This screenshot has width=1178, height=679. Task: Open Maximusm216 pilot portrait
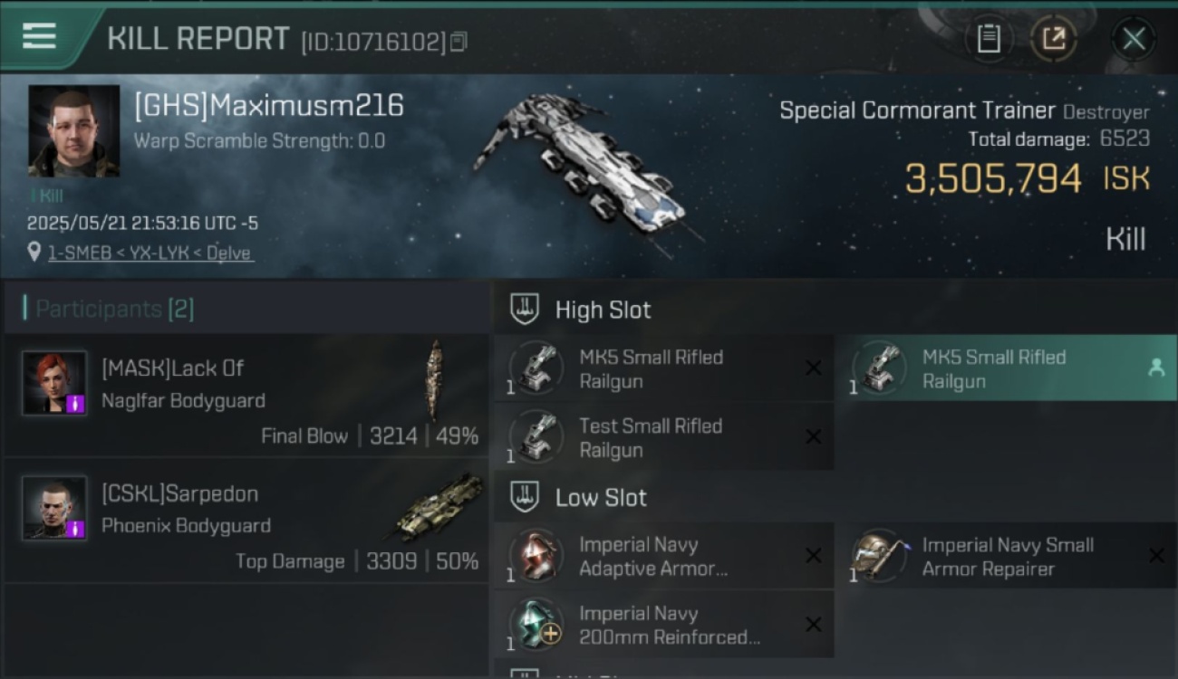click(73, 131)
